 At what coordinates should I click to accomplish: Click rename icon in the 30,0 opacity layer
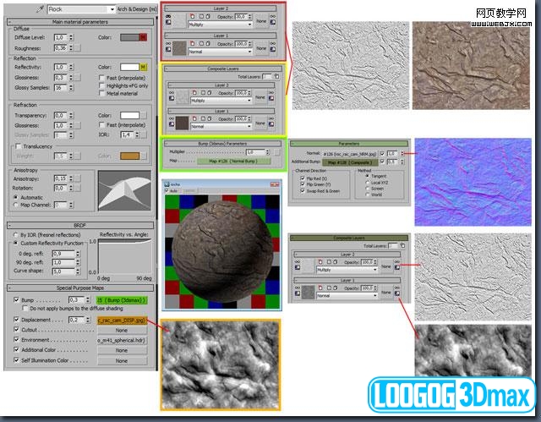coord(202,16)
